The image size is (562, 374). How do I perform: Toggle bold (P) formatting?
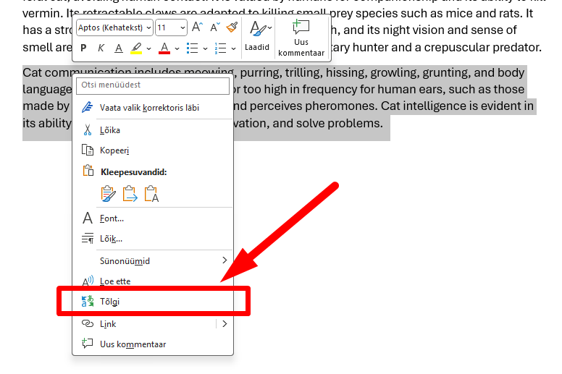[x=83, y=48]
